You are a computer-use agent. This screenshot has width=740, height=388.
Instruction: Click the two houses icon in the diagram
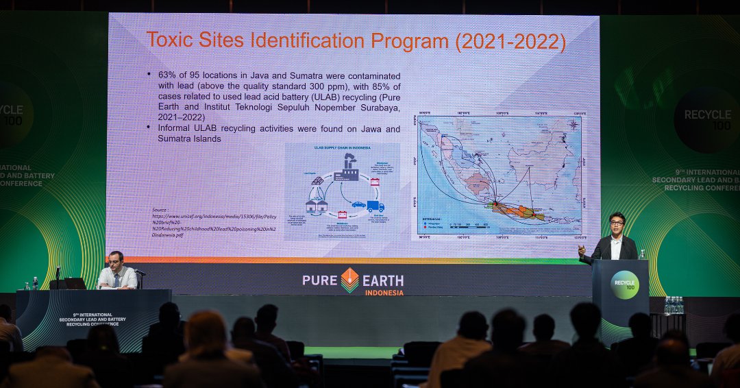click(x=317, y=206)
